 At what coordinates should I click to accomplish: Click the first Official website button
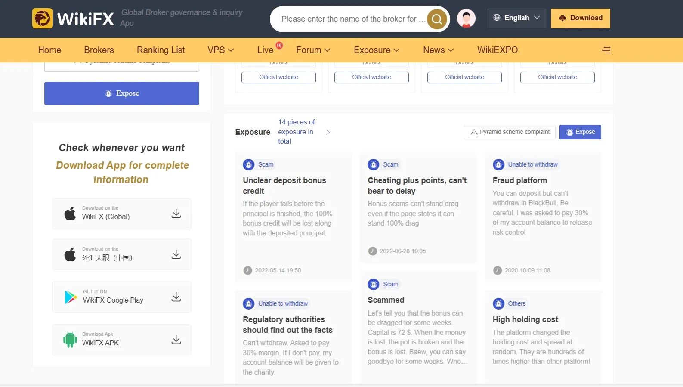coord(278,77)
